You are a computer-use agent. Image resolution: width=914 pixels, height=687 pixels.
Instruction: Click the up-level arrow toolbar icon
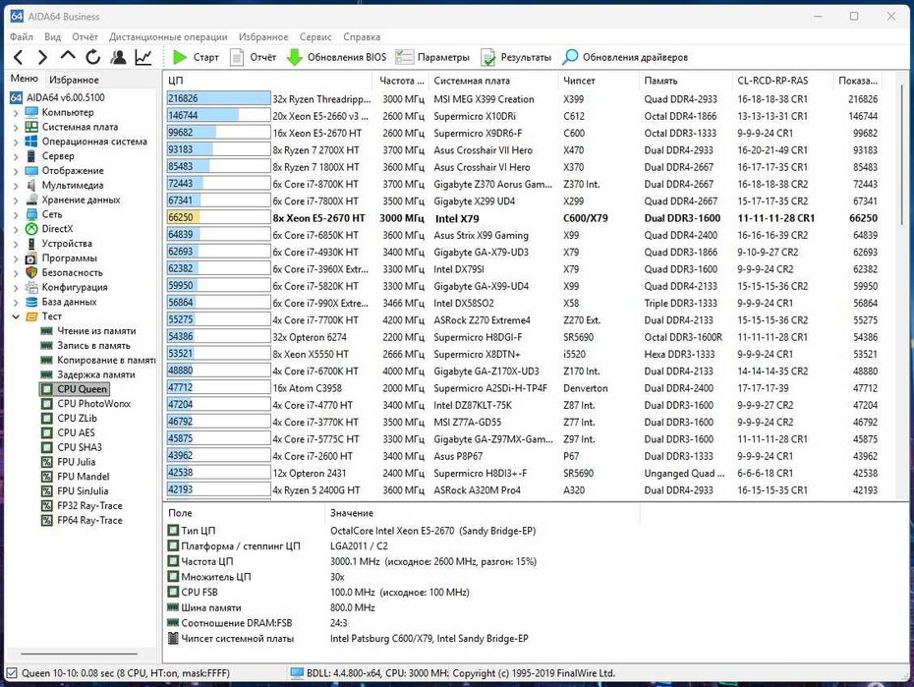(68, 56)
